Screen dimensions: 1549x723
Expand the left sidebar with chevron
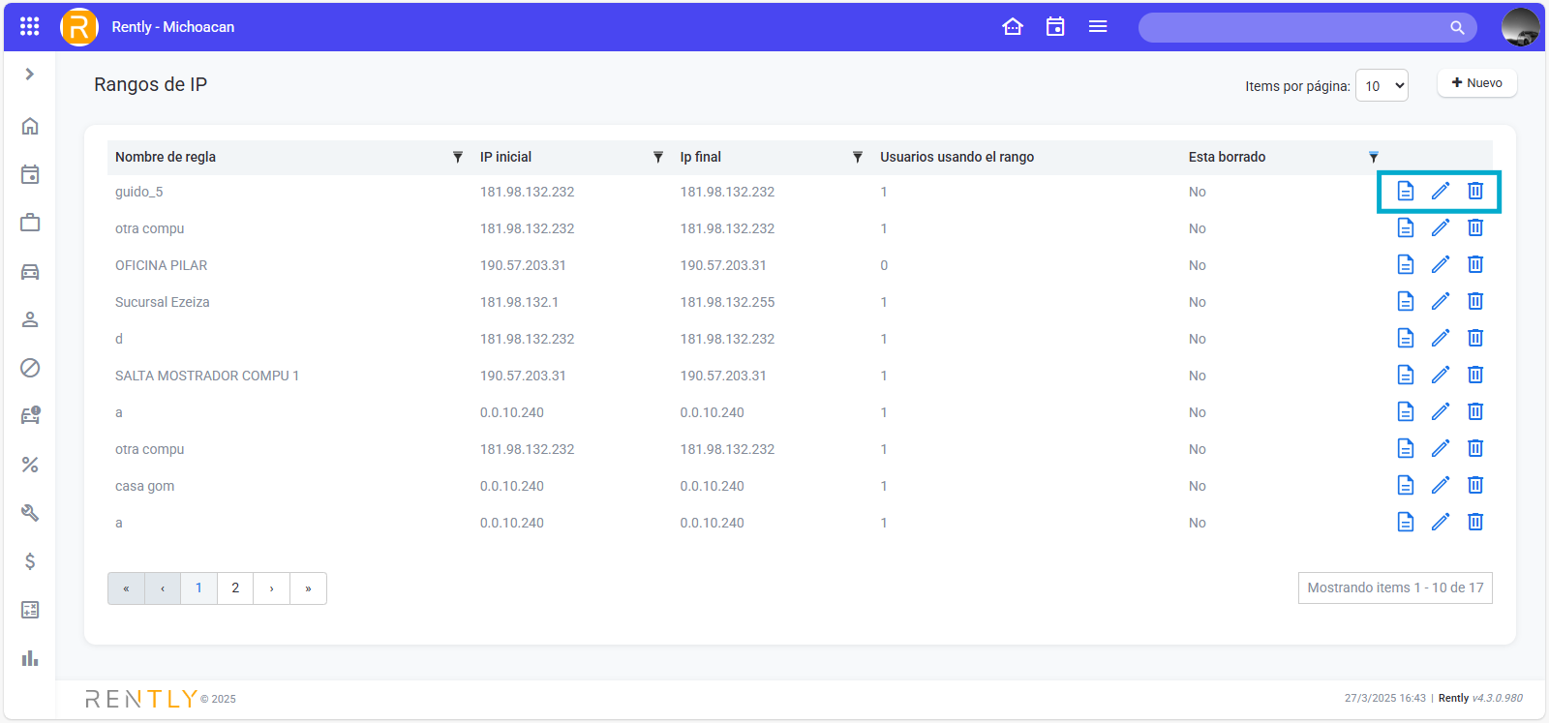[30, 75]
